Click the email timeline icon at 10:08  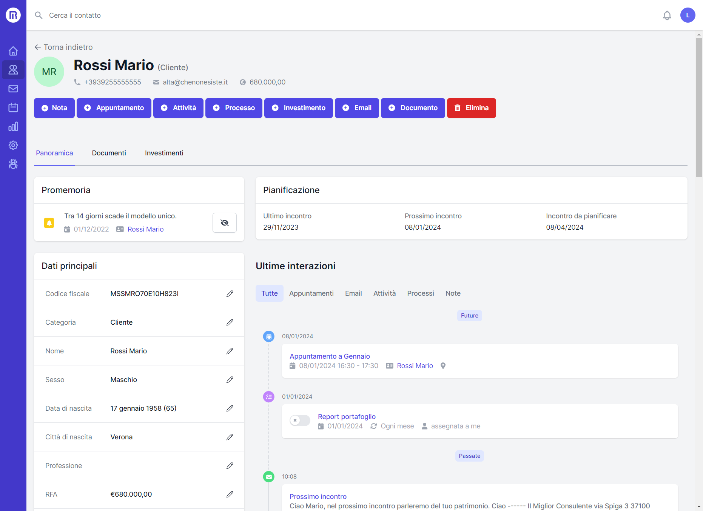tap(269, 477)
